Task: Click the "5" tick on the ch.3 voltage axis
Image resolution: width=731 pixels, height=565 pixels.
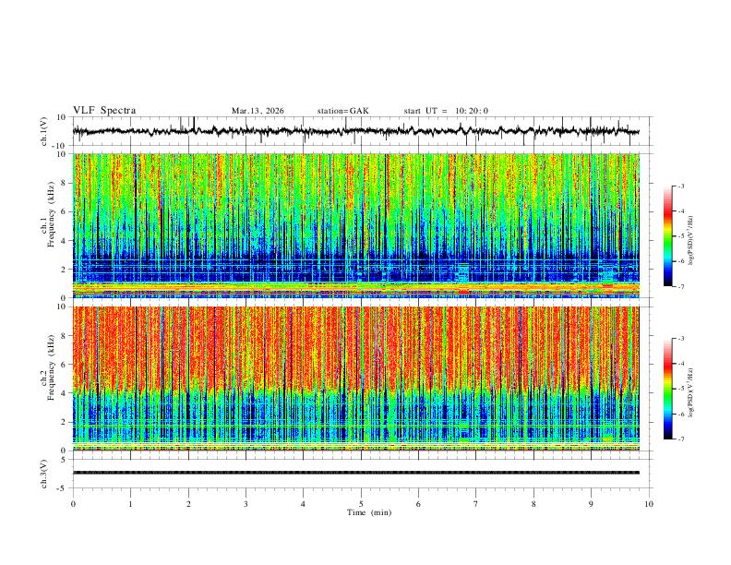Action: point(64,460)
